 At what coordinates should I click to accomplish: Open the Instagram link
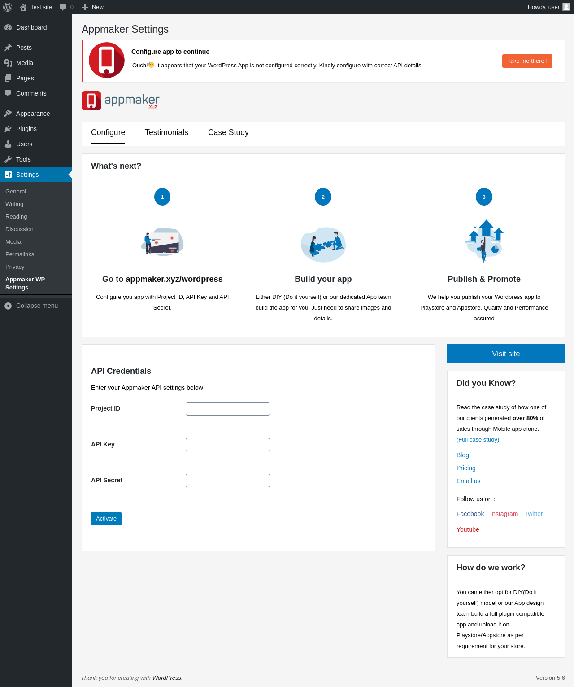click(x=504, y=514)
